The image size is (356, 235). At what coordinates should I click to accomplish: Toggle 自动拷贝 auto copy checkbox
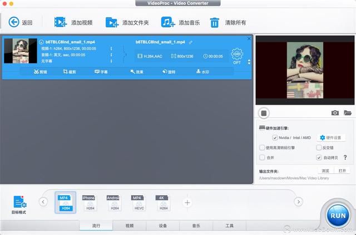tap(319, 158)
